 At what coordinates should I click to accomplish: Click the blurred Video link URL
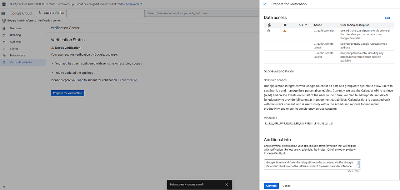(298, 124)
